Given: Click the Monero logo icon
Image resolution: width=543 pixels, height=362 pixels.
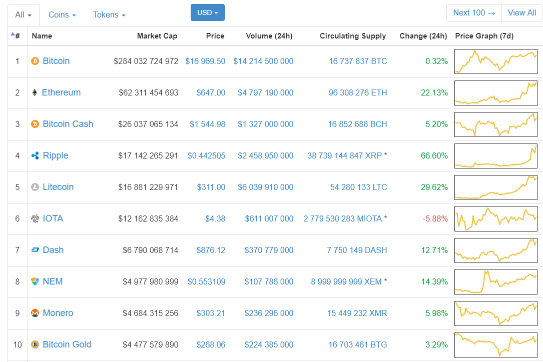Looking at the screenshot, I should coord(35,313).
